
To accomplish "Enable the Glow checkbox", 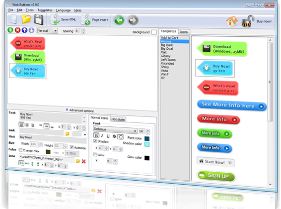I will coord(95,154).
